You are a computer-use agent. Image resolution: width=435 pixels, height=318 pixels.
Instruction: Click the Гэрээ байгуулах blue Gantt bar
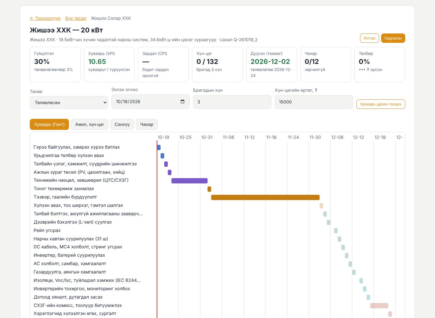tap(159, 147)
